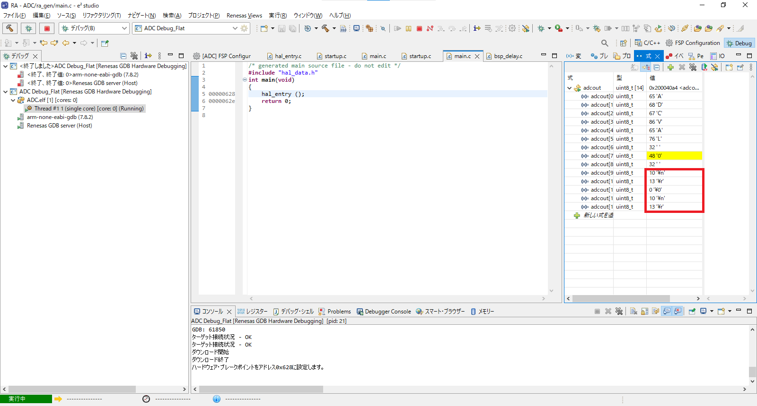The image size is (757, 406).
Task: Open the IO registers view tab
Action: click(x=717, y=56)
